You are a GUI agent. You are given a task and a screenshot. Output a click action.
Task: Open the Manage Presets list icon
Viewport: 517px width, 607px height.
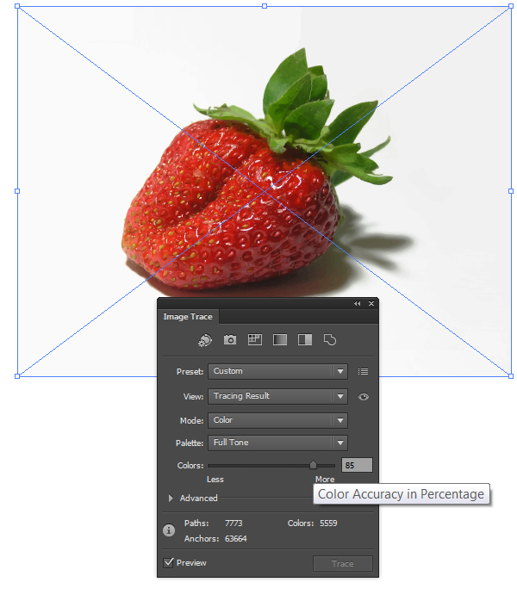363,372
